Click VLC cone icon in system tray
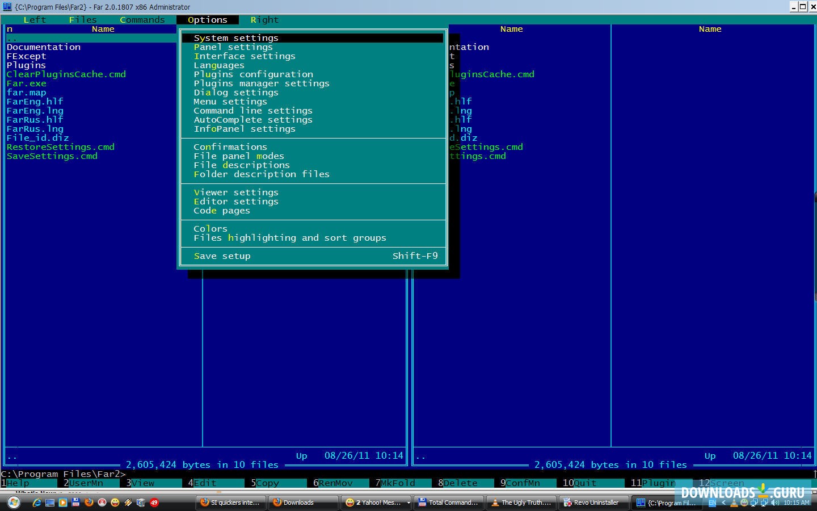Image resolution: width=817 pixels, height=511 pixels. click(x=734, y=502)
